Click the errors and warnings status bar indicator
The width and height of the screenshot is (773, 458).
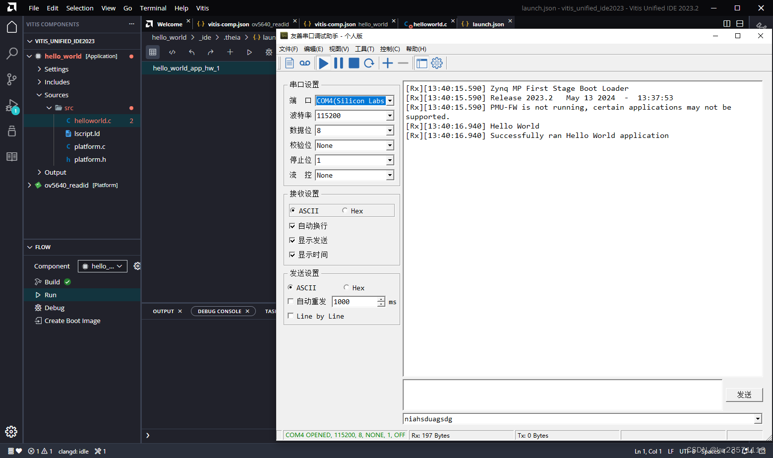pos(40,451)
